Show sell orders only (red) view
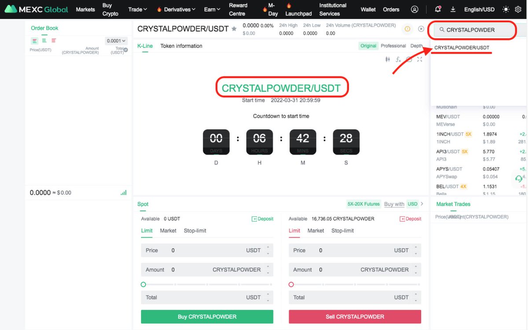This screenshot has width=528, height=330. (54, 40)
